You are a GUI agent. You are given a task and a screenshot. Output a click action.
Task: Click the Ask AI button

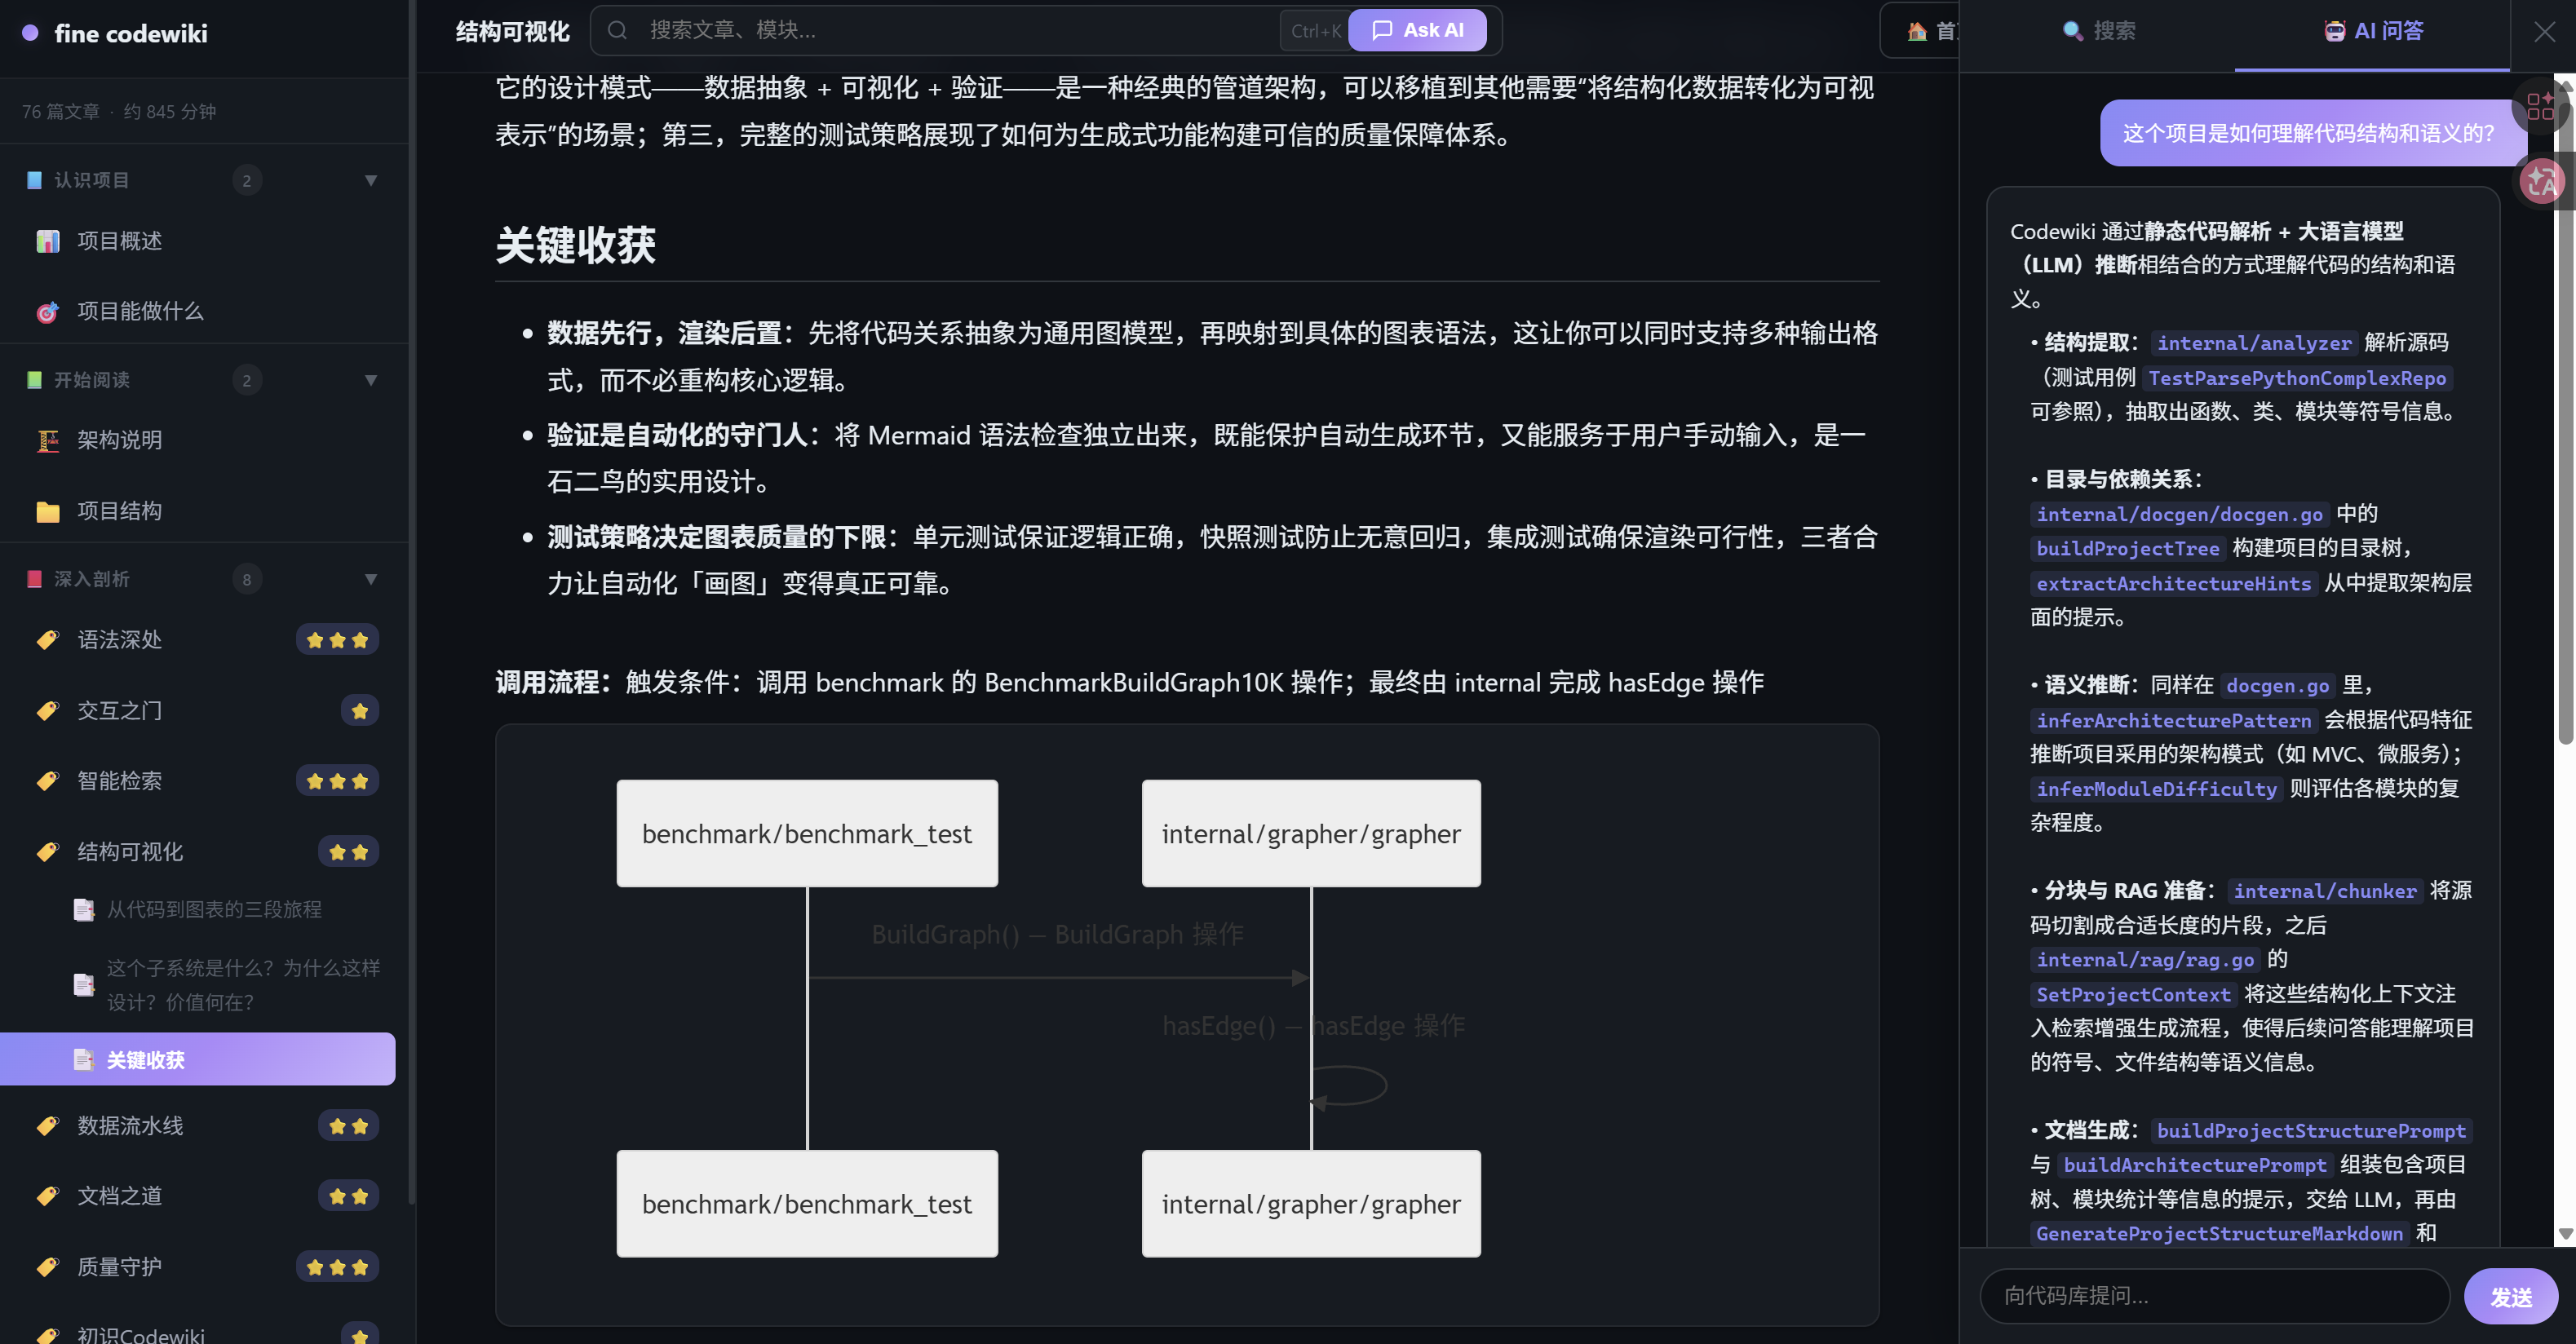1417,30
